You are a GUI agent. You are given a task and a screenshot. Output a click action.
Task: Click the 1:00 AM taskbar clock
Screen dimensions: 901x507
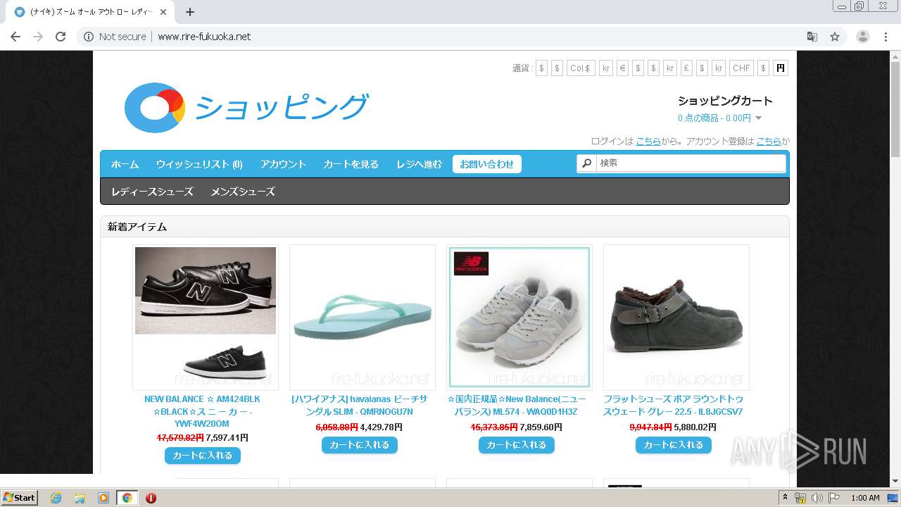coord(865,498)
